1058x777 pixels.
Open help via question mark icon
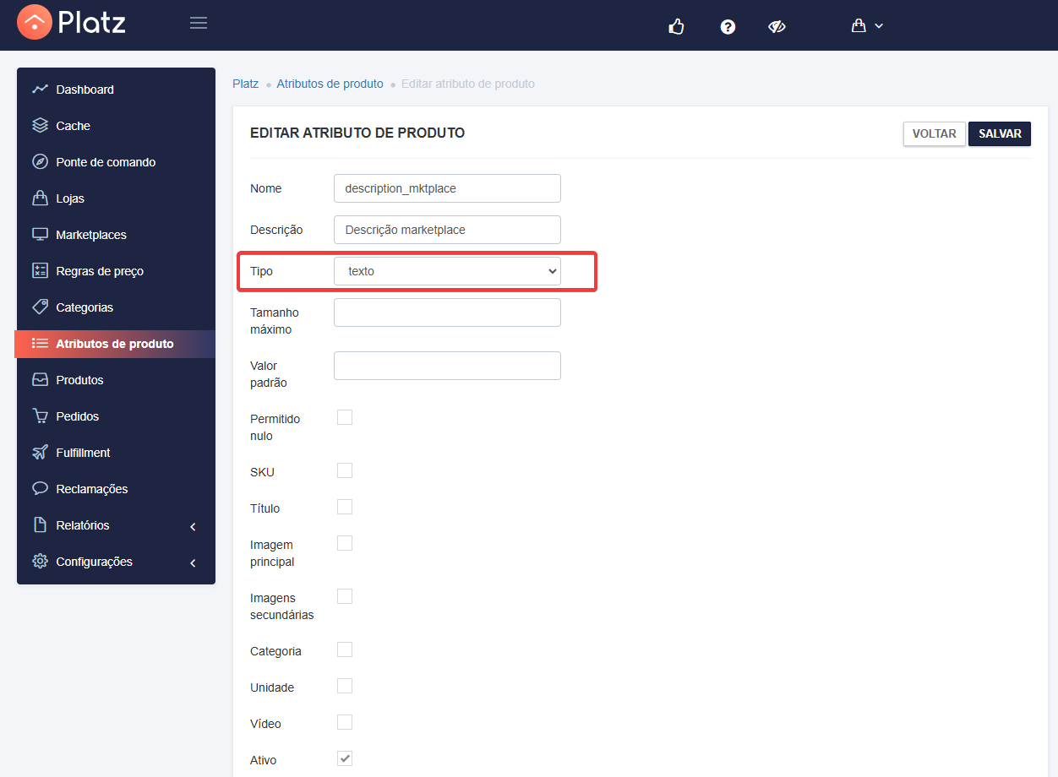coord(728,26)
